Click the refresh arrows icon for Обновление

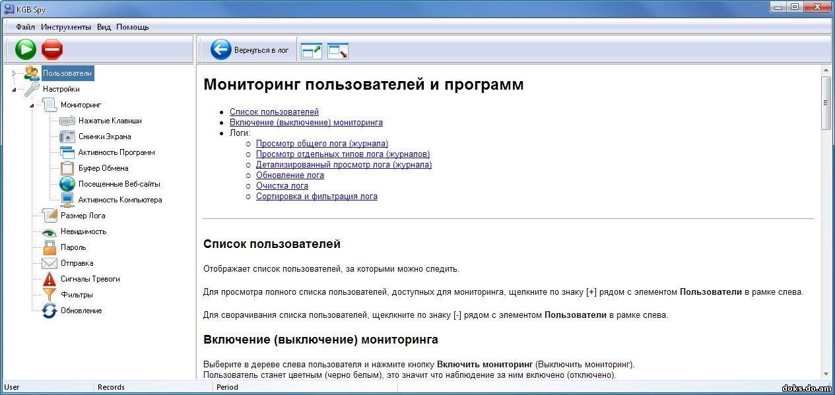50,311
